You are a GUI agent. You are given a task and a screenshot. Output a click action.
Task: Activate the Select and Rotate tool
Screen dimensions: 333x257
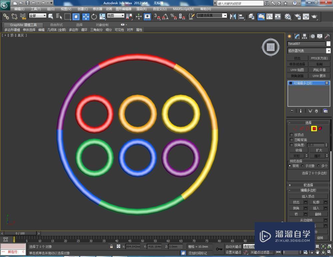(94, 16)
